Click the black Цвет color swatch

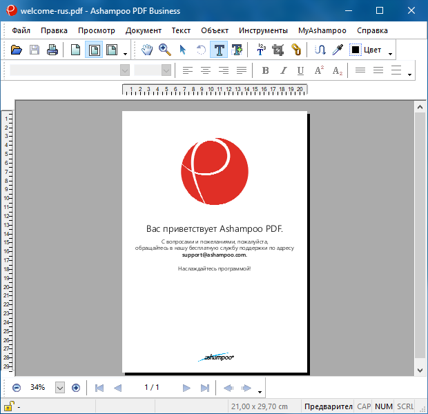pyautogui.click(x=356, y=50)
